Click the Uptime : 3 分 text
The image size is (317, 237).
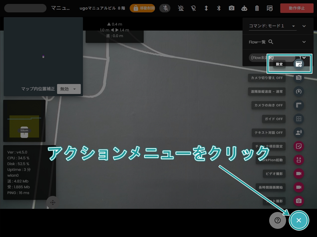point(19,170)
